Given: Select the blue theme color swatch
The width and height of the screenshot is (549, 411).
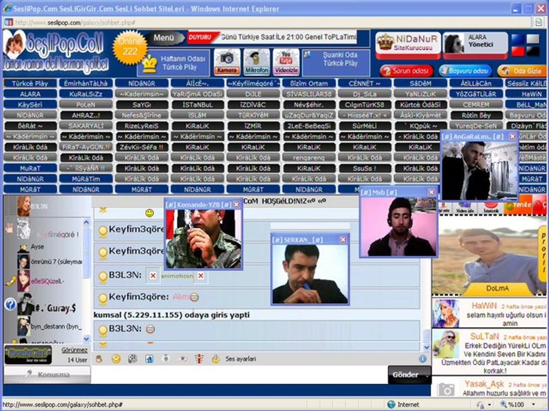Looking at the screenshot, I should [518, 39].
